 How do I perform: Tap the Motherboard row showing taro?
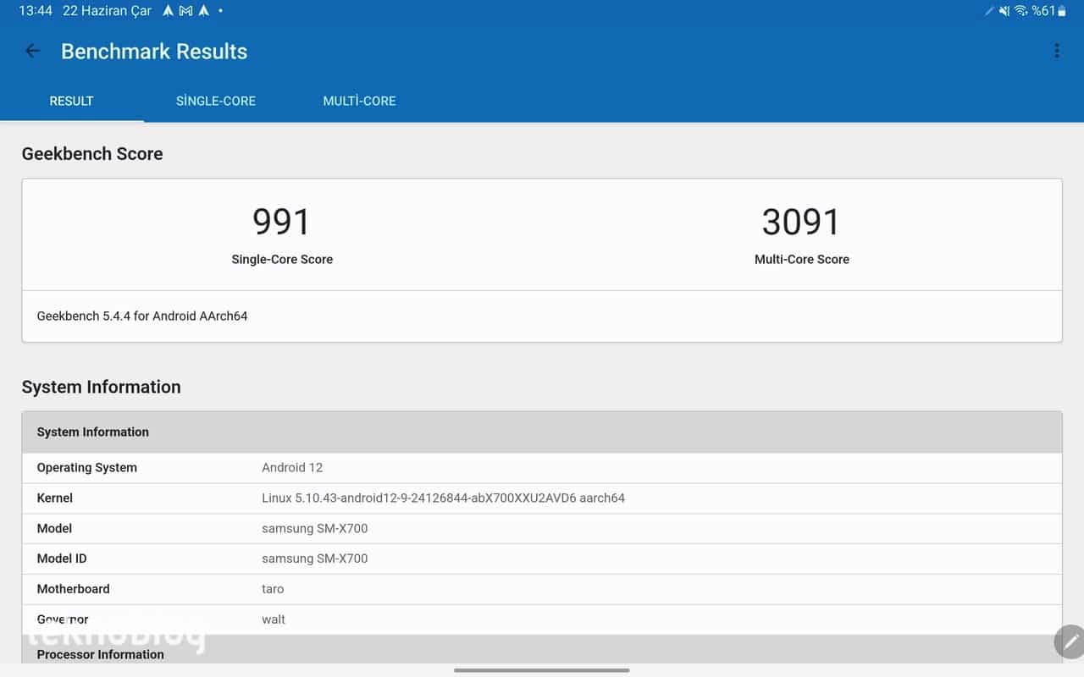coord(542,589)
